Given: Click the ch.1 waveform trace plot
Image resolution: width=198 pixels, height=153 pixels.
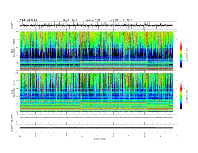Looking at the screenshot, I should (96, 25).
